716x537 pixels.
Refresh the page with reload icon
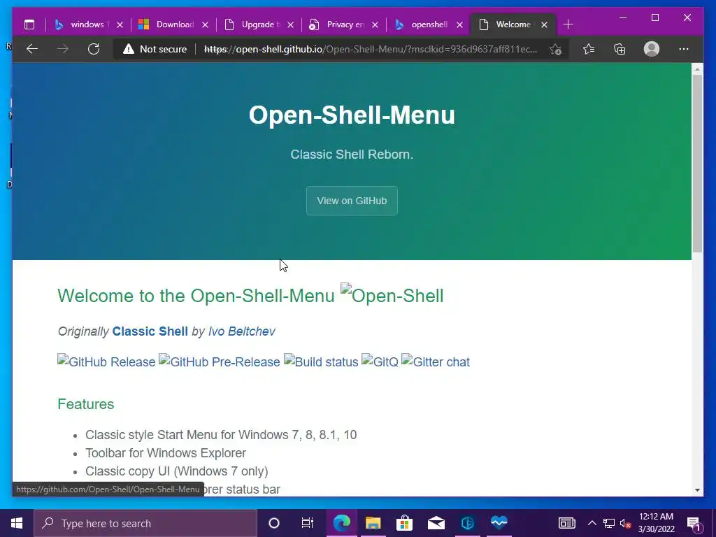(x=94, y=49)
